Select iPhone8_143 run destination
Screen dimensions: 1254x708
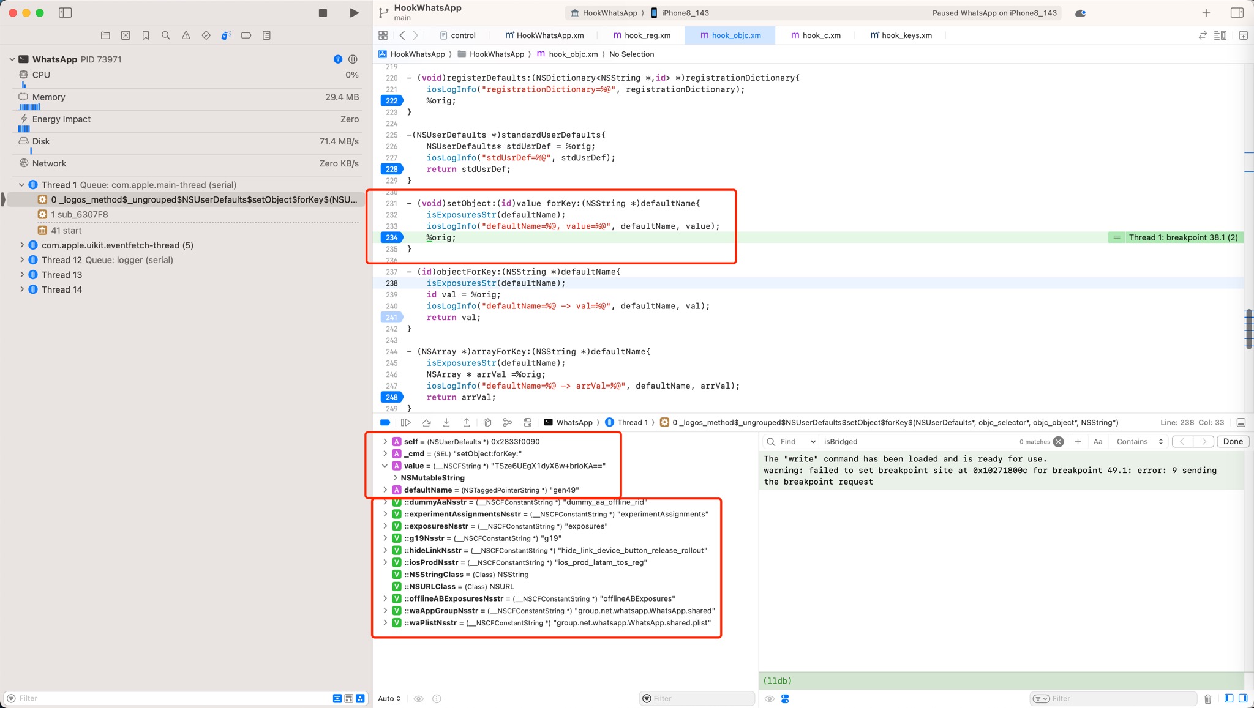click(x=680, y=13)
